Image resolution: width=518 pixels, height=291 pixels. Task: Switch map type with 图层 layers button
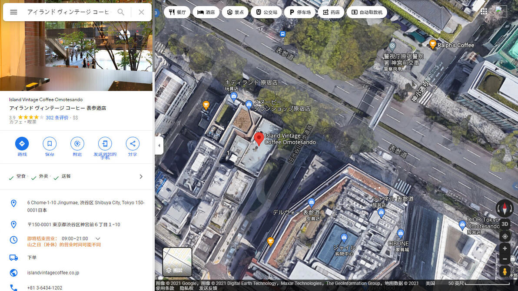click(177, 262)
